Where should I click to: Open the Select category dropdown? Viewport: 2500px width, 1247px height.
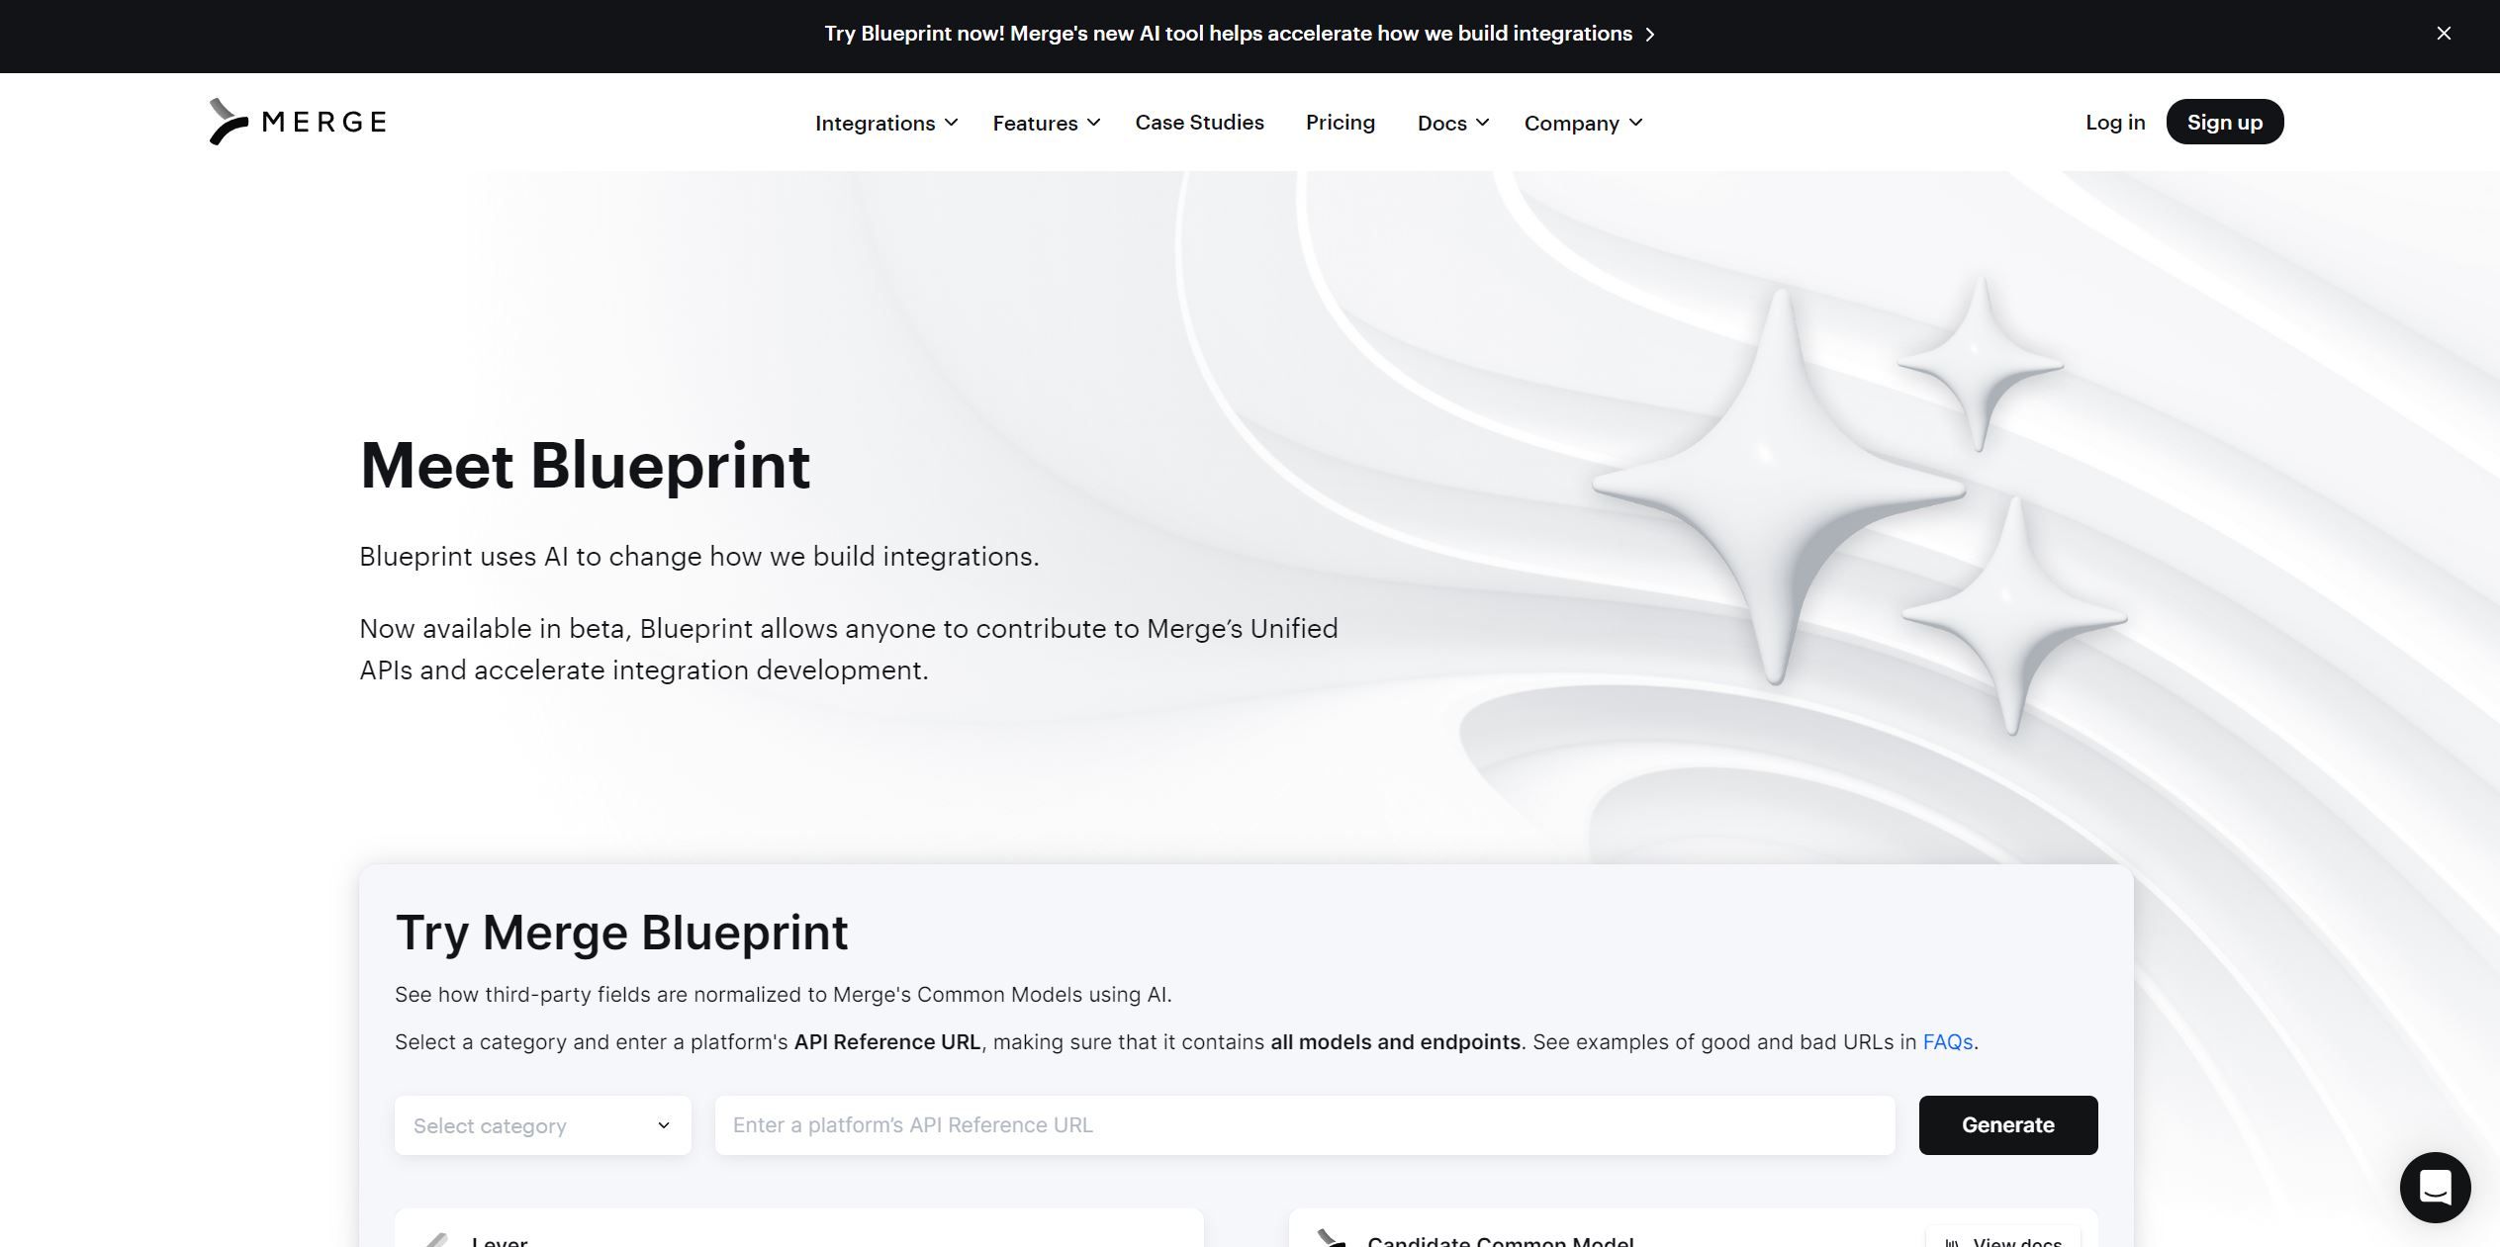(x=542, y=1124)
